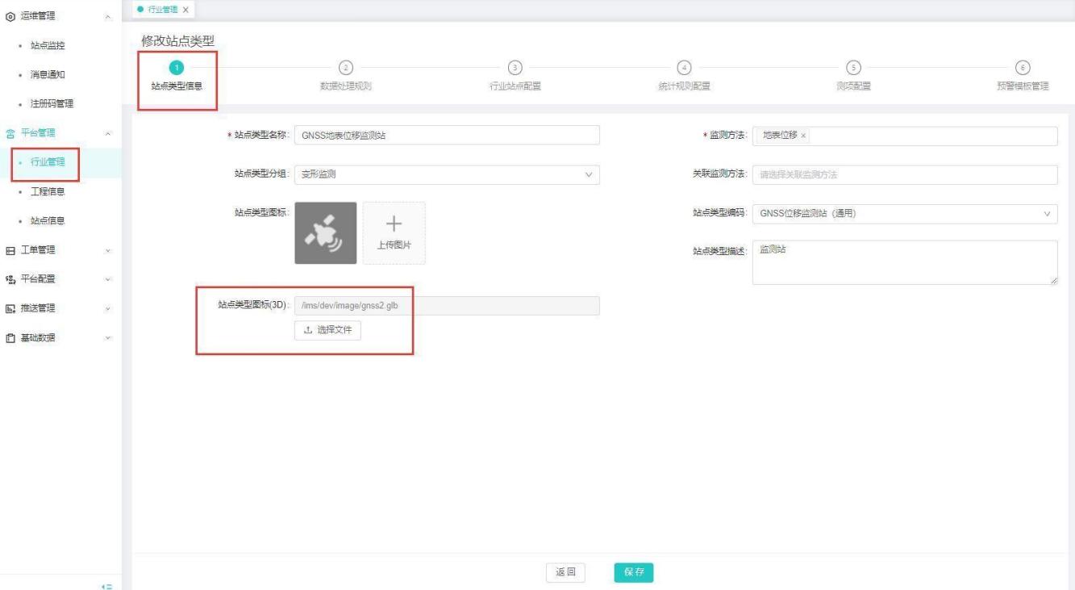Click the 选择文件 button
Image resolution: width=1075 pixels, height=590 pixels.
coord(327,330)
